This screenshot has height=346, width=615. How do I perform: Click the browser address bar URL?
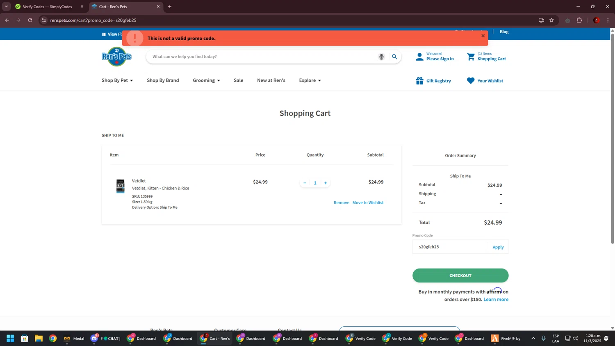(93, 20)
